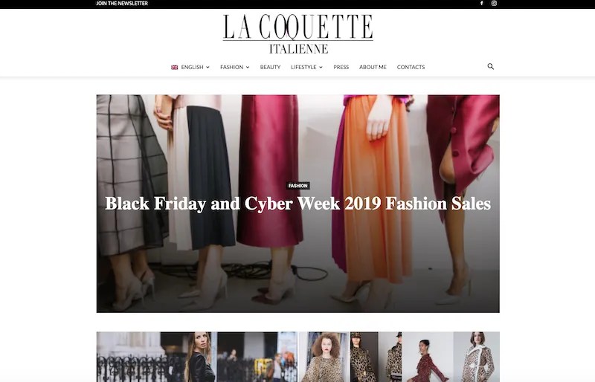Click the UK flag language icon
The height and width of the screenshot is (382, 595).
(x=175, y=67)
